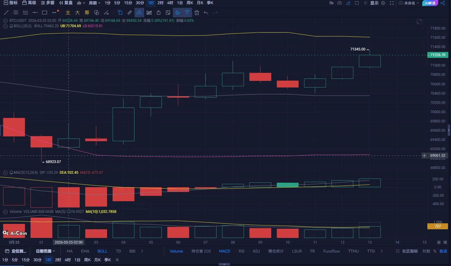Toggle 对数 logarithmic scale
The image size is (451, 266).
[426, 251]
